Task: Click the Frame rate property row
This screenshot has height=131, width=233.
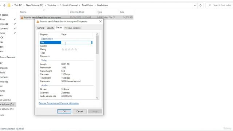Action: 66,81
